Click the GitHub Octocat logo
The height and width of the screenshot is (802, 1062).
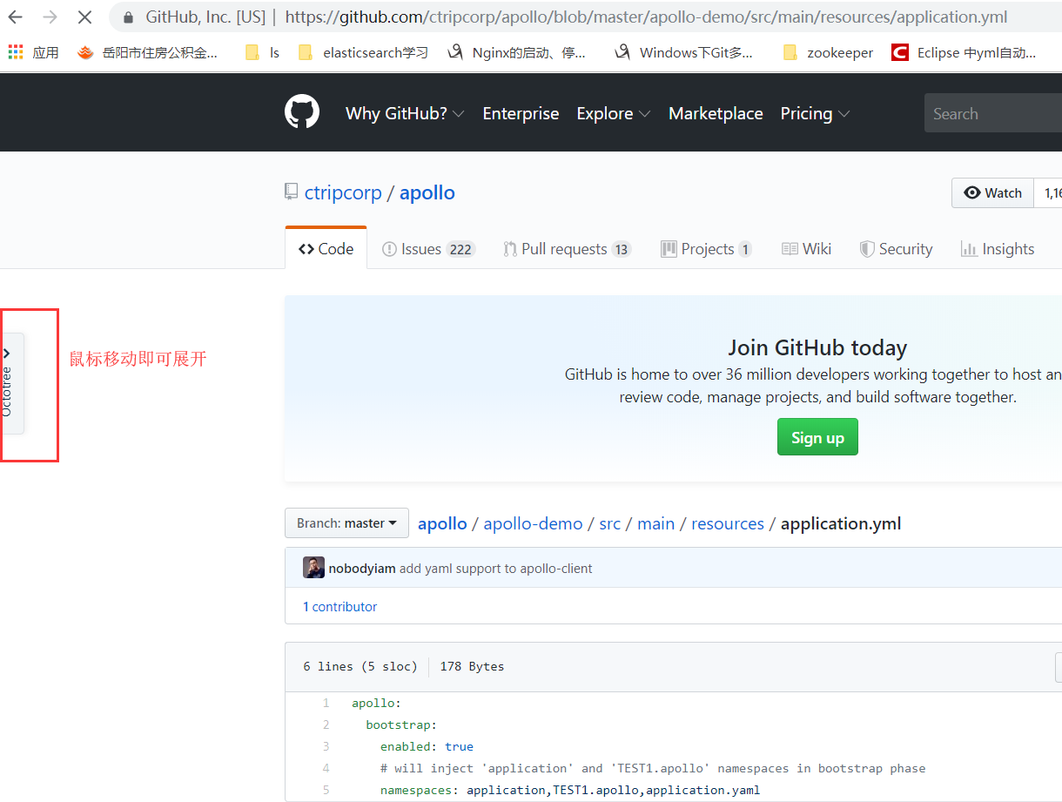302,112
